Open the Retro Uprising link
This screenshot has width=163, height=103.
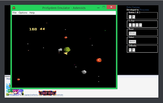(x=133, y=7)
